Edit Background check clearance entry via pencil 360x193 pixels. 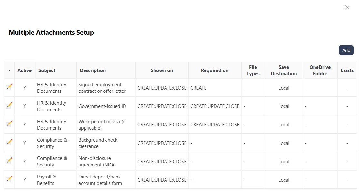pos(9,142)
